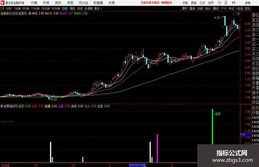Screen dimensions: 259x167
Task: Click the 维维股份 stock name link
Action: [167, 3]
